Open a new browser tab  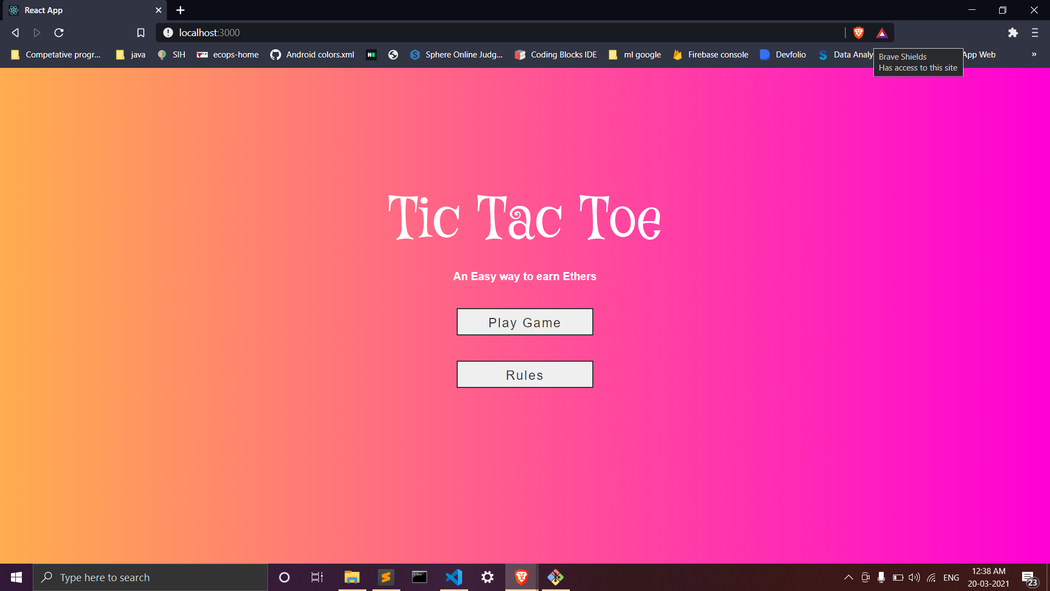(x=180, y=10)
